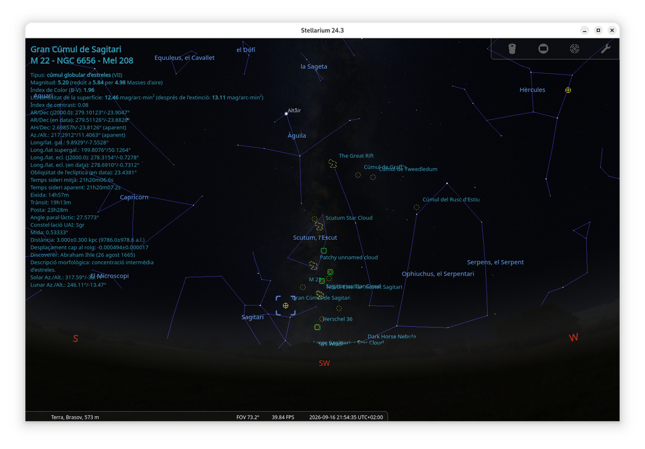Enable the Telrad sight icon
This screenshot has height=449, width=645.
pos(574,48)
